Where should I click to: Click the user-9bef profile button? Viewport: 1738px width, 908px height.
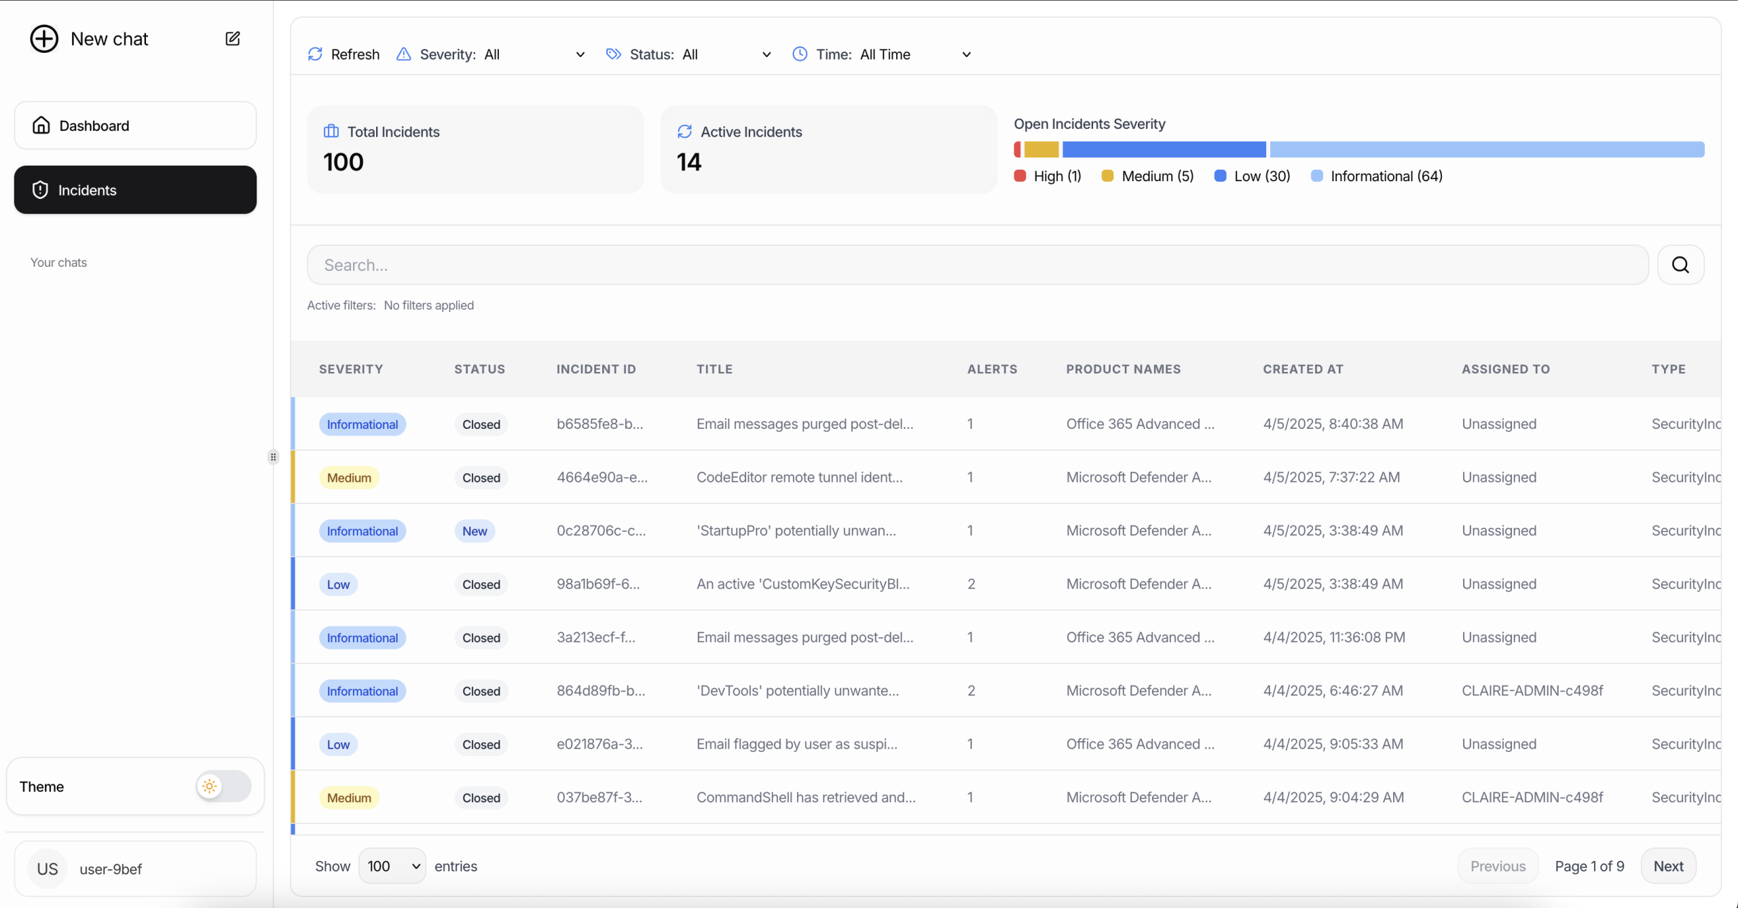pyautogui.click(x=135, y=869)
